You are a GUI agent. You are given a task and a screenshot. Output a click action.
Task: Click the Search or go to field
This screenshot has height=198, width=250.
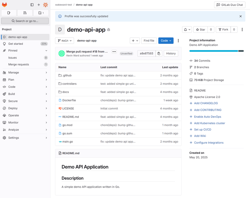(x=25, y=21)
